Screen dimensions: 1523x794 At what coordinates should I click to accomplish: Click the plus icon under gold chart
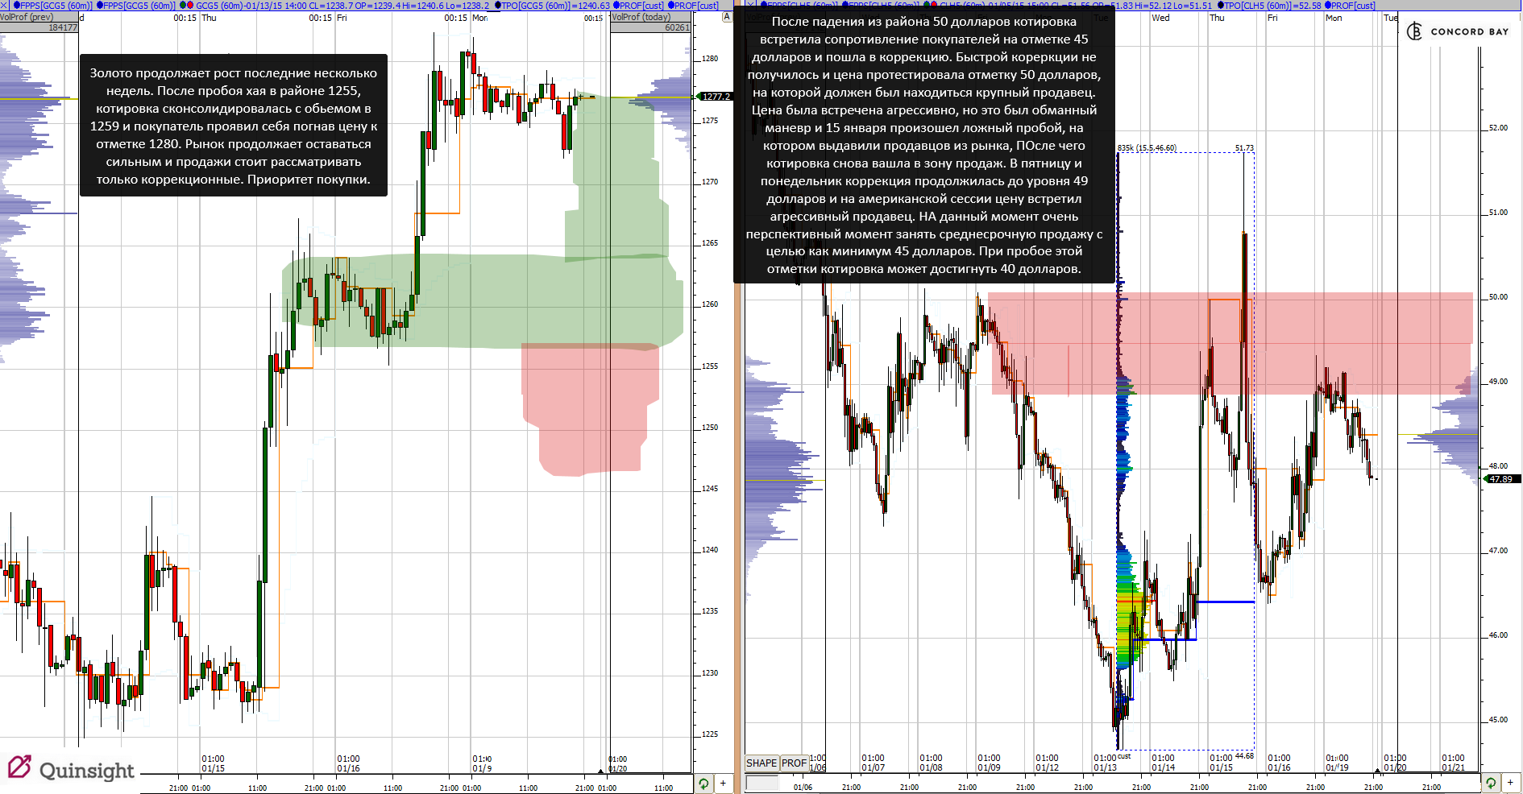click(723, 784)
